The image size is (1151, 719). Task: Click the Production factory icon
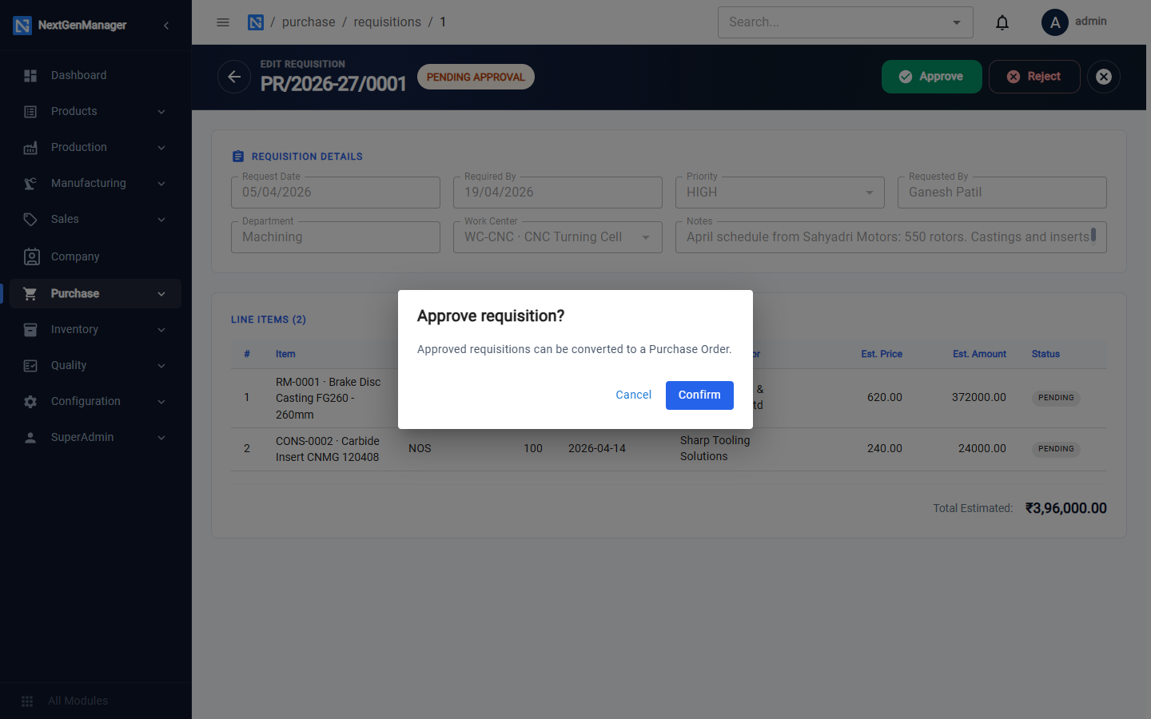point(30,148)
